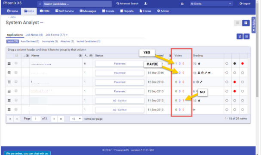Open items per page dropdown showing 10
The image size is (261, 155).
coord(76,119)
